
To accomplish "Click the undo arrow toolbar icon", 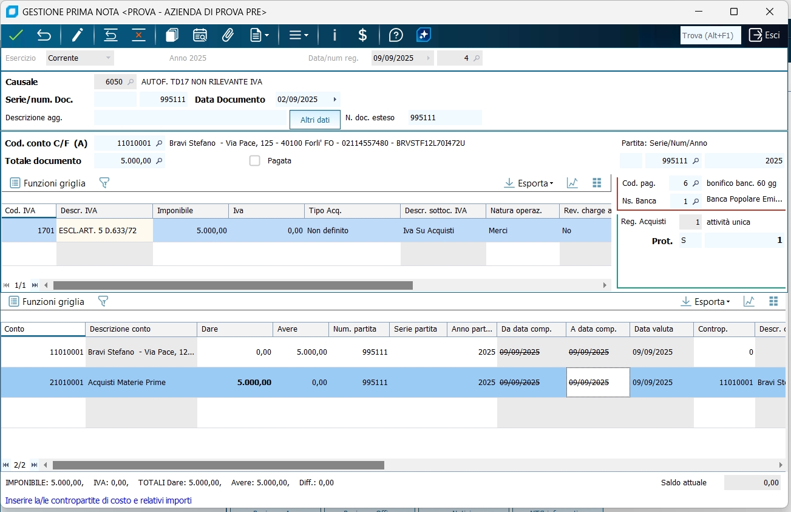I will (x=44, y=35).
